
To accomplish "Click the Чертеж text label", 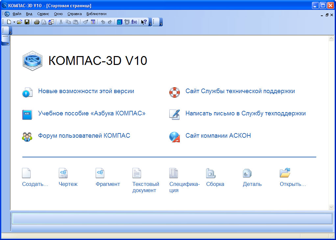I will click(x=68, y=184).
